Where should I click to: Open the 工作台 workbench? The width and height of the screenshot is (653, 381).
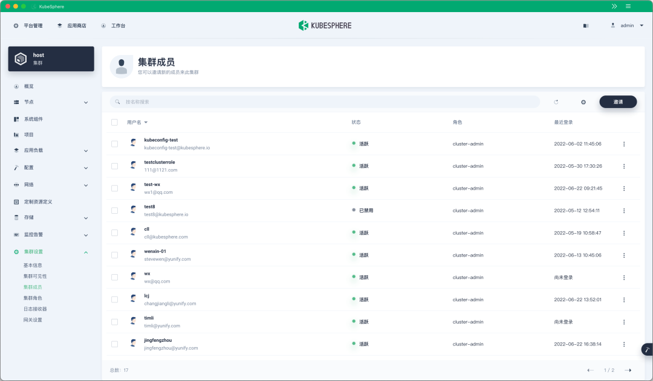(x=113, y=26)
